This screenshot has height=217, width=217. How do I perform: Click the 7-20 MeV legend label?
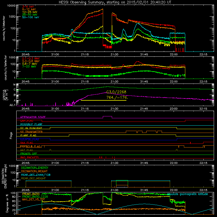click(29, 66)
